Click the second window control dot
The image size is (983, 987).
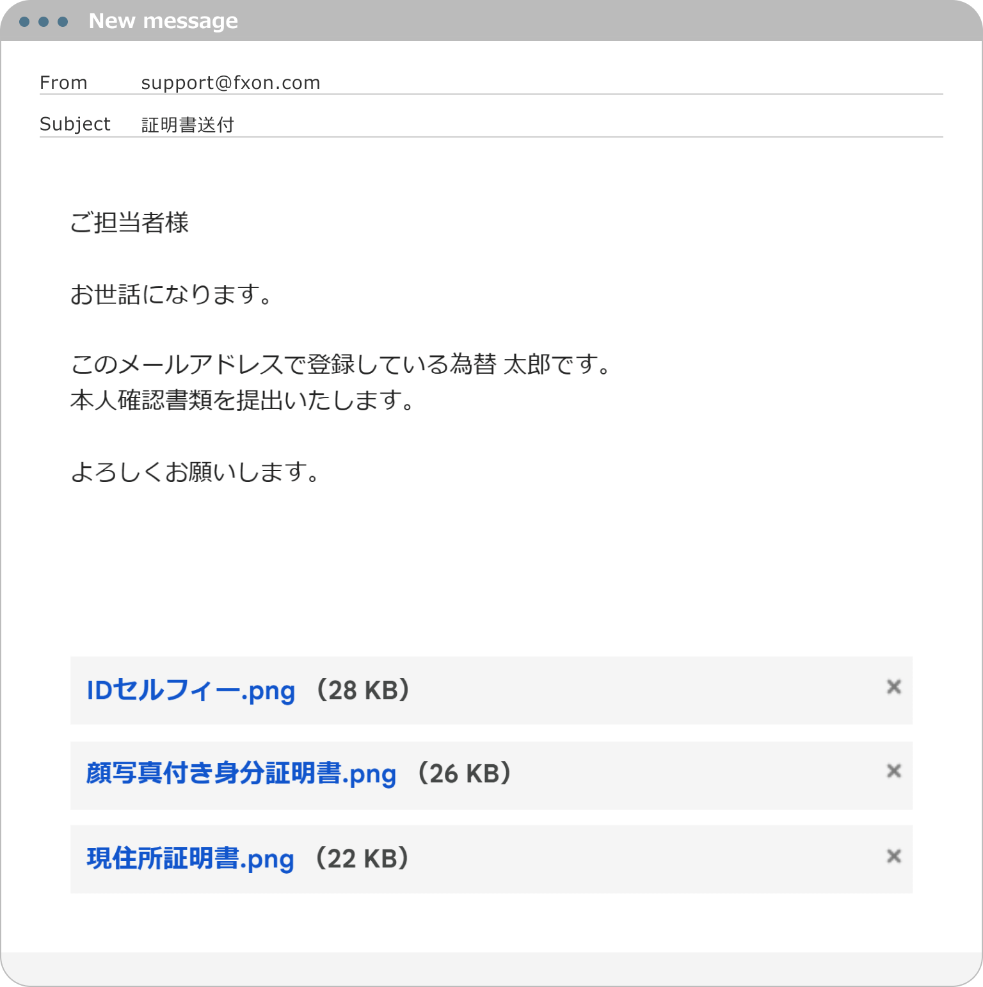point(44,22)
